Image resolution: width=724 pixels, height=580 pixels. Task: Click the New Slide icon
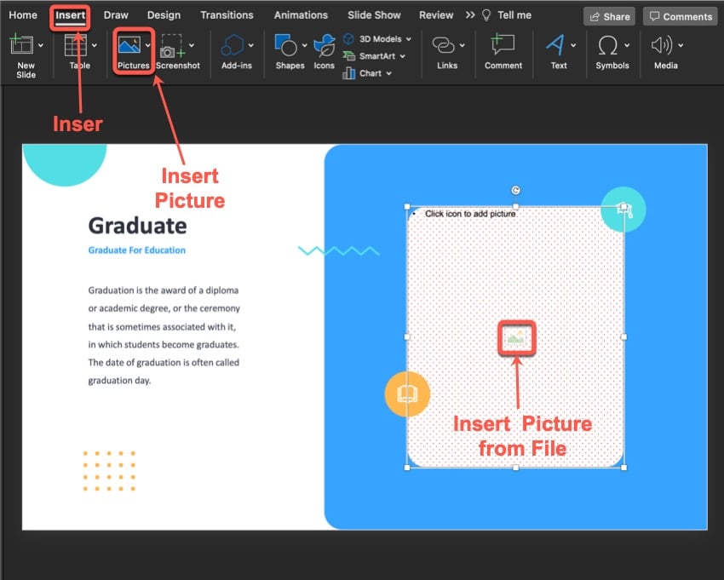tap(20, 47)
